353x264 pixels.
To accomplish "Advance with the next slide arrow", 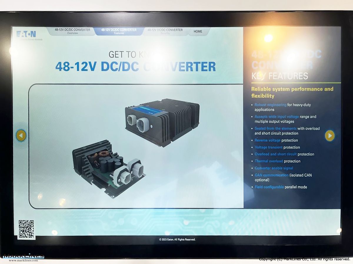I will coord(329,136).
